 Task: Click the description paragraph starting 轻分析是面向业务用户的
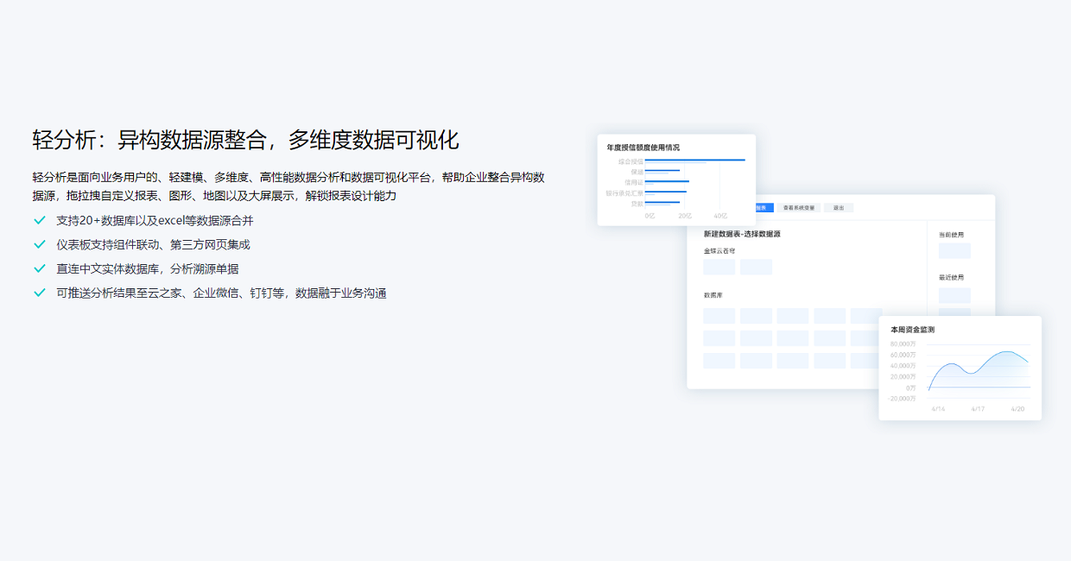[288, 186]
